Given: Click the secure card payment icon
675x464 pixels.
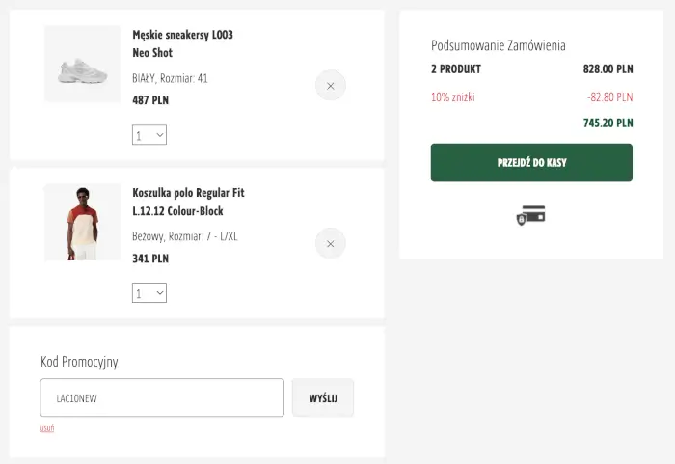Looking at the screenshot, I should point(531,216).
